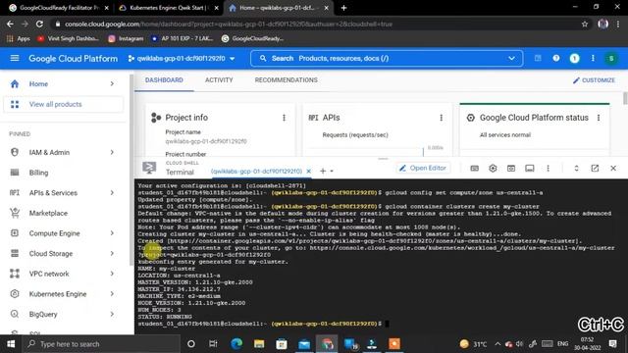This screenshot has width=628, height=353.
Task: Click the BigQuery sidebar icon
Action: [x=15, y=314]
